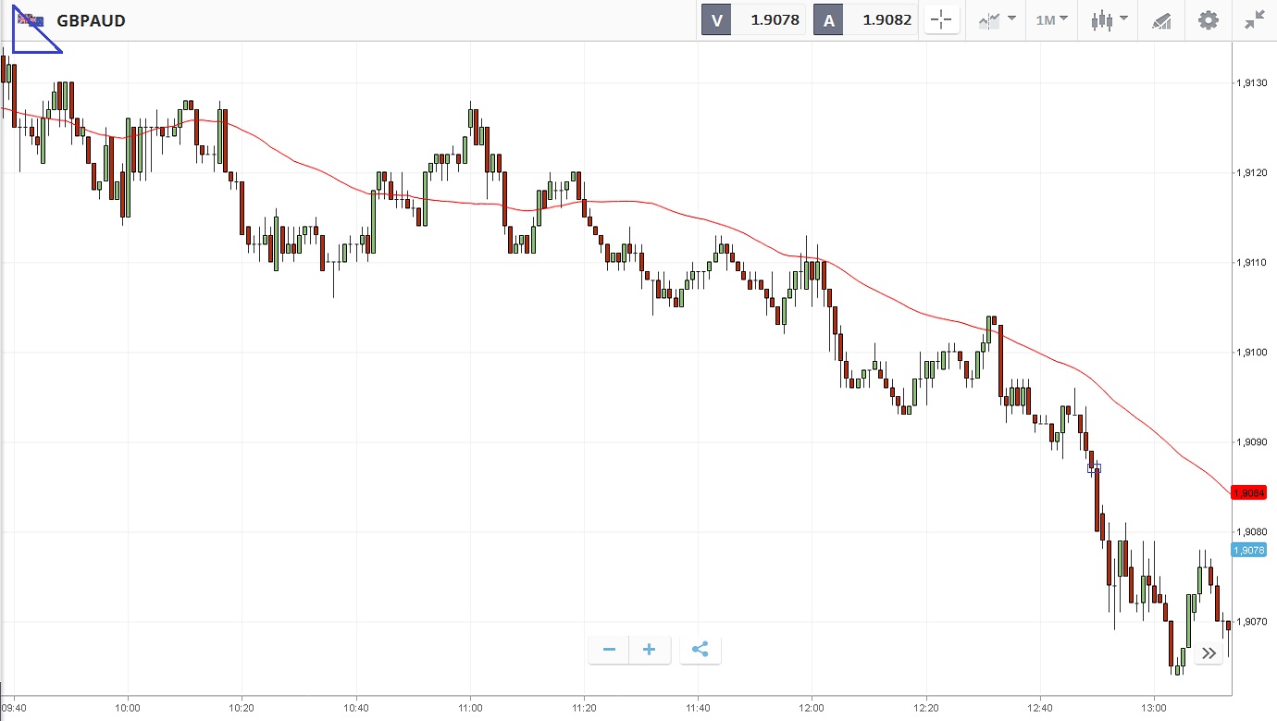Click the 09:40 time axis label
This screenshot has height=721, width=1277.
pyautogui.click(x=14, y=708)
